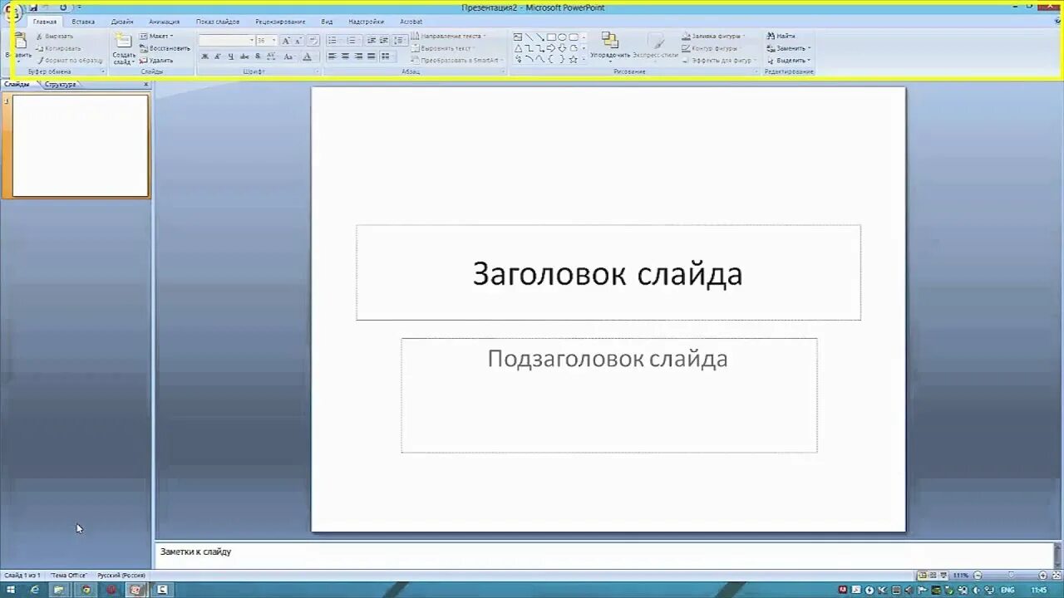Image resolution: width=1064 pixels, height=598 pixels.
Task: Click Select (Выделить) button
Action: point(788,61)
